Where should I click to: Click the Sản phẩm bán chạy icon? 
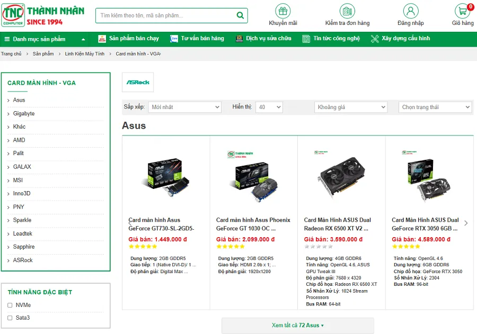click(102, 39)
